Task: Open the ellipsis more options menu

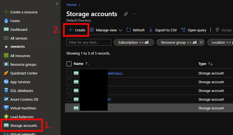Action: tap(135, 14)
